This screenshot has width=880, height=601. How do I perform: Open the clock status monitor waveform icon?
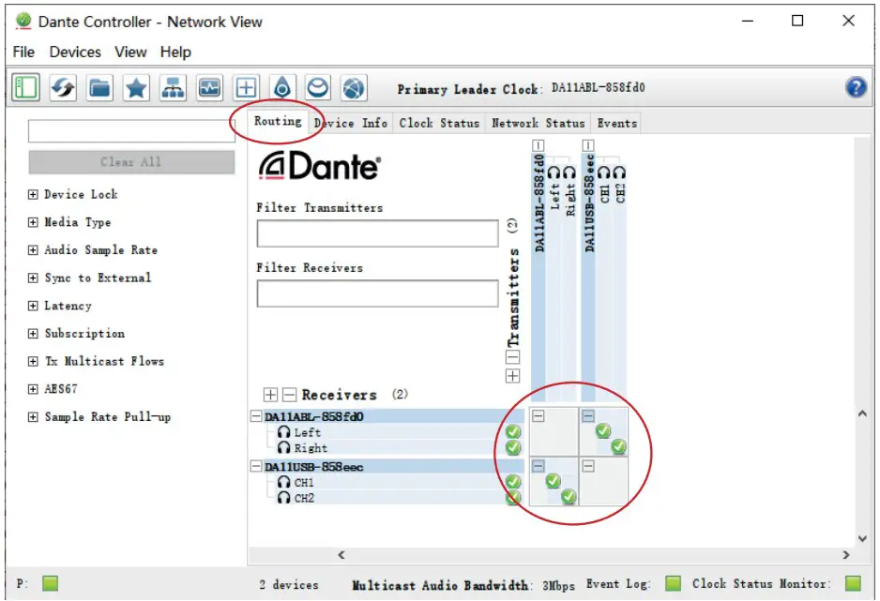[x=209, y=88]
